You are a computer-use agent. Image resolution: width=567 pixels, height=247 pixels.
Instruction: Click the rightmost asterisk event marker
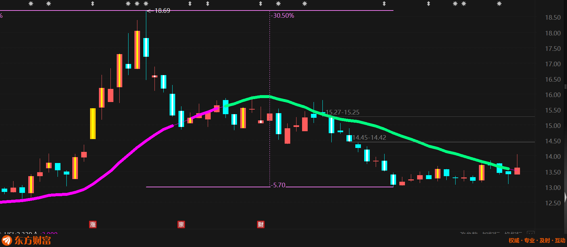499,4
